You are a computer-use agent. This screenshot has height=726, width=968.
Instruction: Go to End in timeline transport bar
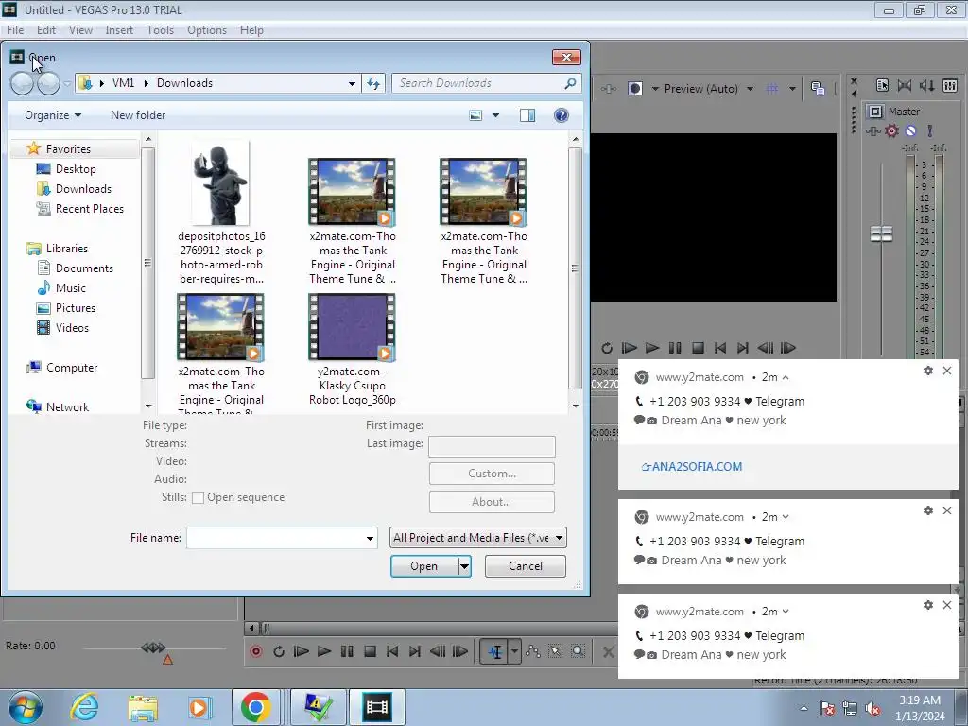(x=415, y=651)
